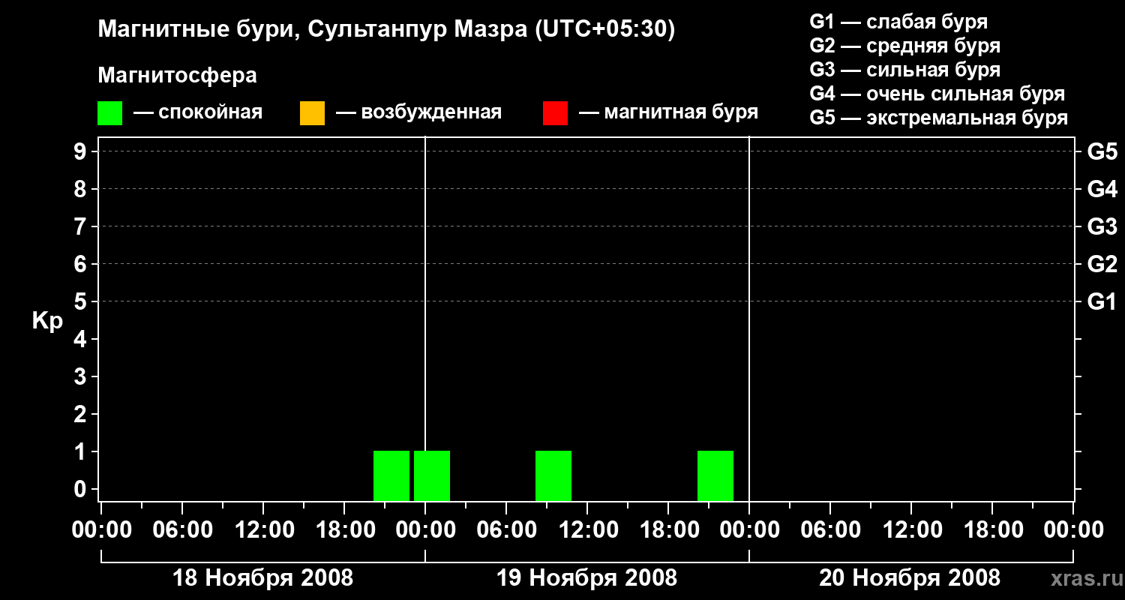Select the green Kp bar late on 18 Ноября
The image size is (1125, 600).
[391, 475]
